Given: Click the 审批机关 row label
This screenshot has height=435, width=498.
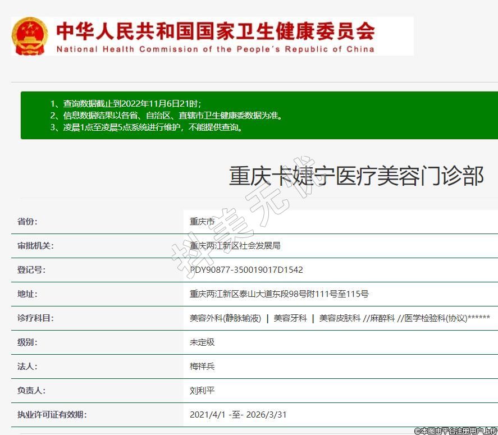Looking at the screenshot, I should (x=35, y=246).
